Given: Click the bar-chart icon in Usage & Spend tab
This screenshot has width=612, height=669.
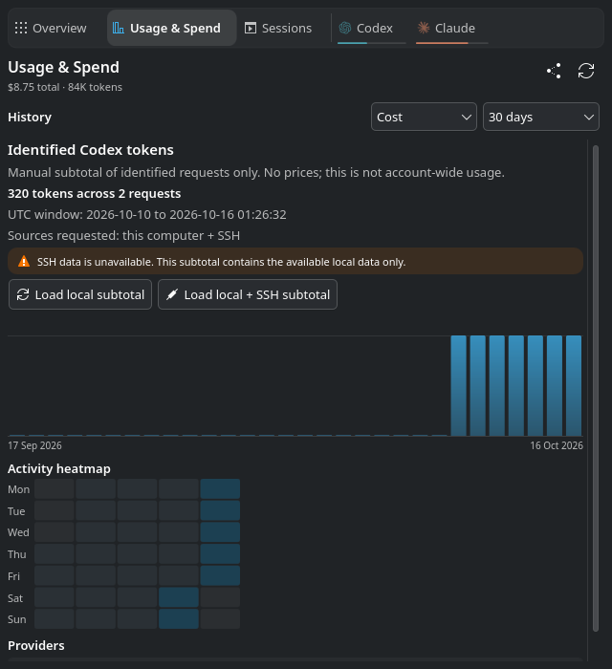Looking at the screenshot, I should [119, 28].
